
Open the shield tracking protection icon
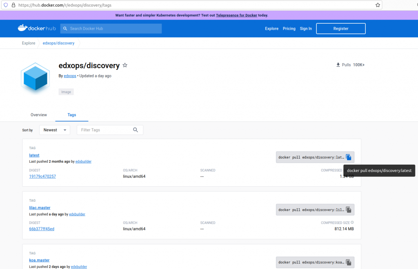[6, 5]
